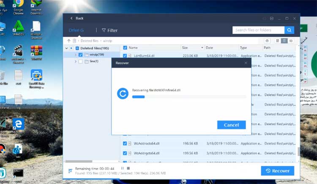The image size is (317, 184).
Task: Go back using the Back button
Action: (x=76, y=18)
